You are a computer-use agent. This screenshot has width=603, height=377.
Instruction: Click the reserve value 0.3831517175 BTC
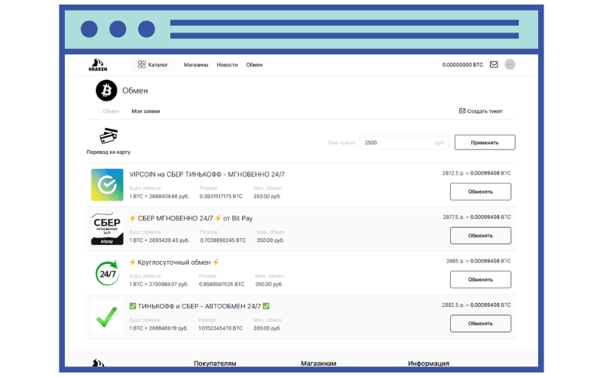[x=221, y=196]
